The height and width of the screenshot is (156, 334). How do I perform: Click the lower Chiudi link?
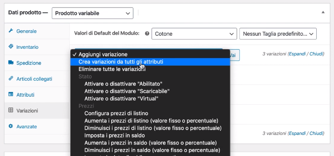click(x=316, y=133)
